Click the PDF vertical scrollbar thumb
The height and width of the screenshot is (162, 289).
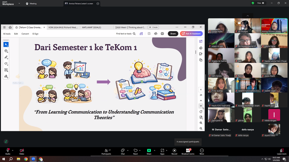click(196, 52)
